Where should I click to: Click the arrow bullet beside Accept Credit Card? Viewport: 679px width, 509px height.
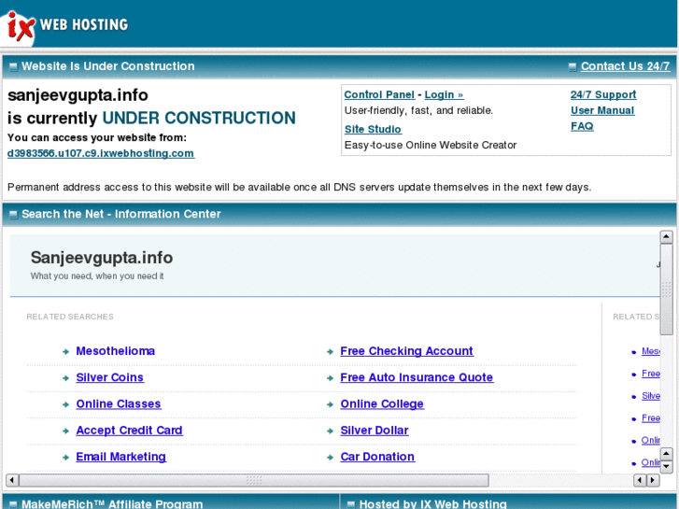tap(65, 431)
